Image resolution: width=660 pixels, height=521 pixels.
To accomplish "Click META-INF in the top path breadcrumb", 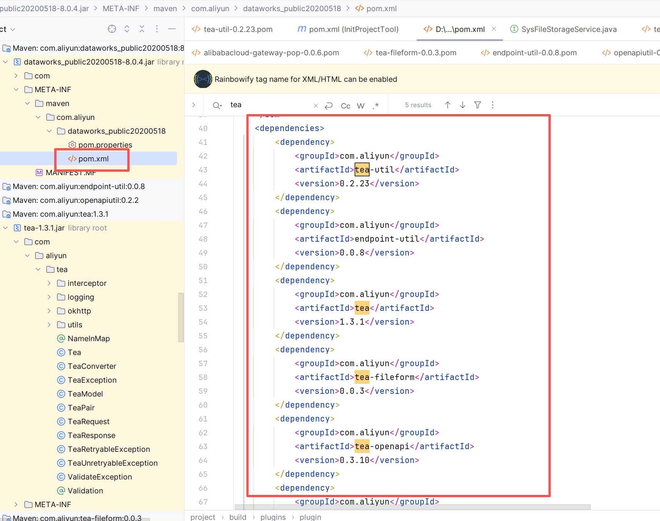I will coord(121,8).
